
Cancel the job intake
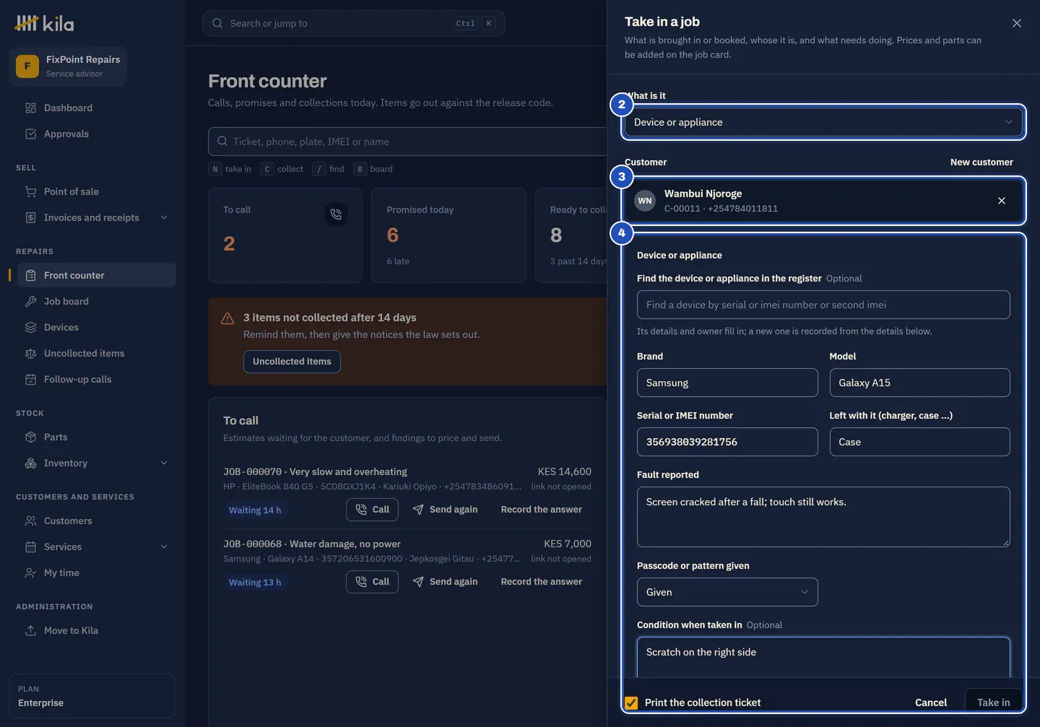tap(931, 702)
